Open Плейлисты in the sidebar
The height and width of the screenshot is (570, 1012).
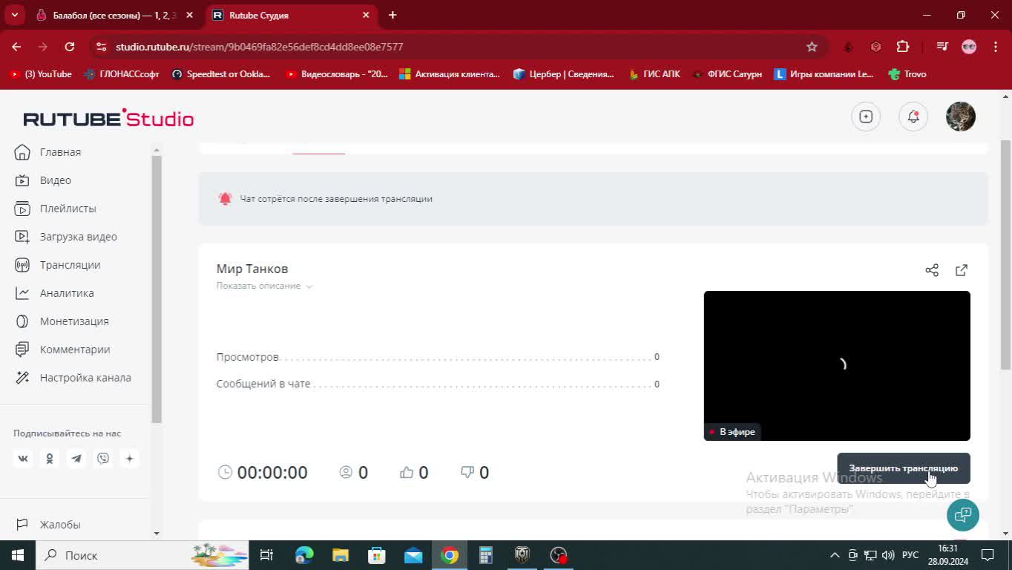(x=68, y=209)
